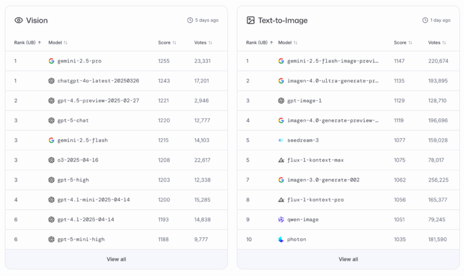This screenshot has height=276, width=464.
Task: Open the gemini-2.5-flash model link
Action: [82, 140]
